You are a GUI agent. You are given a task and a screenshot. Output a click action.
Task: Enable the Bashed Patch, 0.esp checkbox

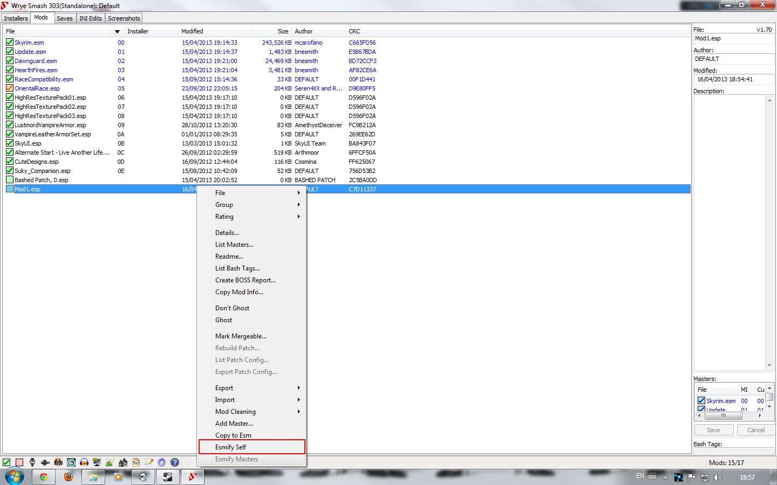(x=10, y=180)
